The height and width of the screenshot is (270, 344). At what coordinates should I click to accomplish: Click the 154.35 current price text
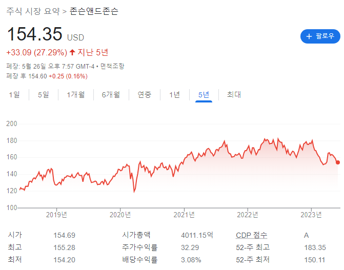35,34
